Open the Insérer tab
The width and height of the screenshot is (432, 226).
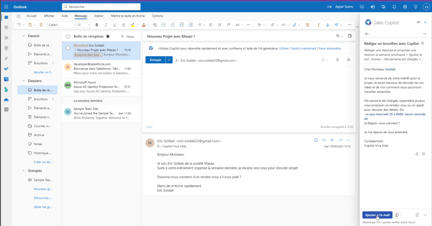pos(99,16)
